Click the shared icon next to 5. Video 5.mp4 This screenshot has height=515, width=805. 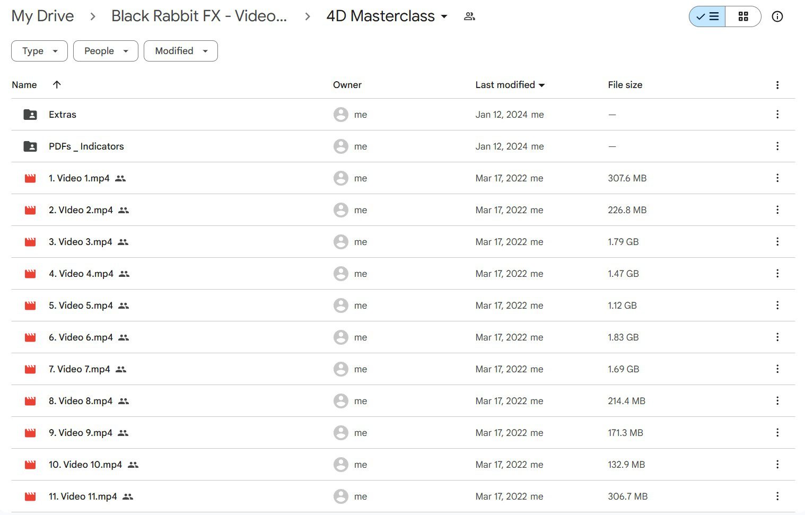[124, 305]
